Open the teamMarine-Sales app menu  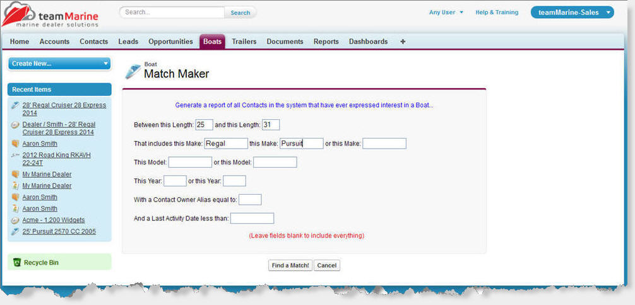(x=572, y=13)
